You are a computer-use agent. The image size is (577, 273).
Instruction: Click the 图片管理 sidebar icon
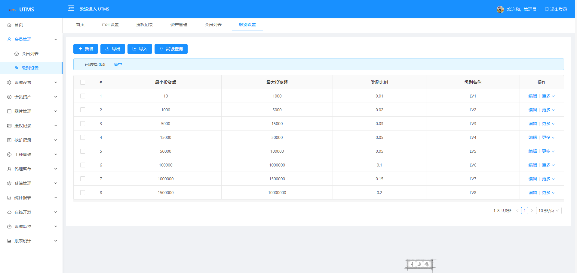pos(9,111)
